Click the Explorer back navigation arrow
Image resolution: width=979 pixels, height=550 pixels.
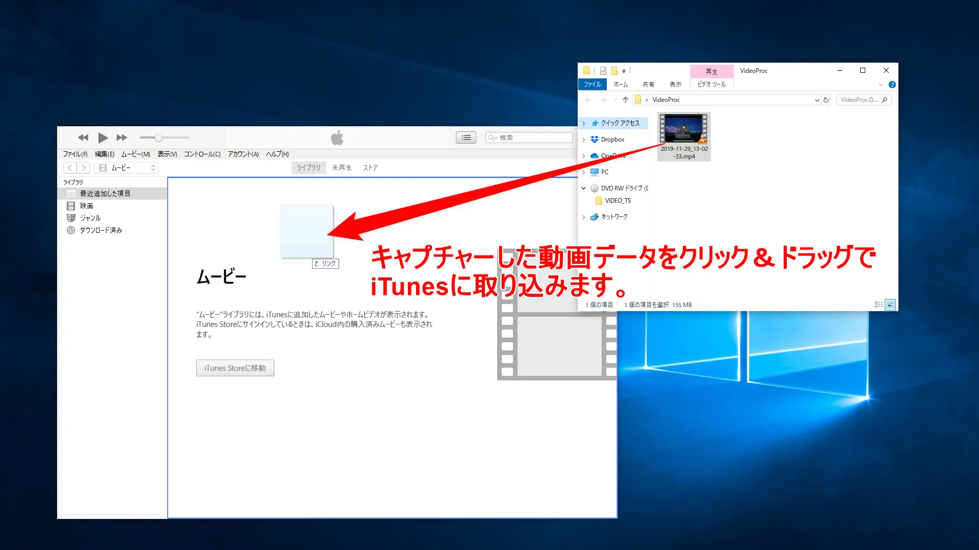[588, 100]
